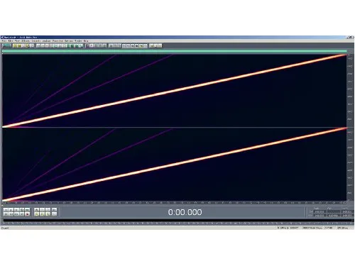Open the Help menu
355x266 pixels.
(x=86, y=40)
